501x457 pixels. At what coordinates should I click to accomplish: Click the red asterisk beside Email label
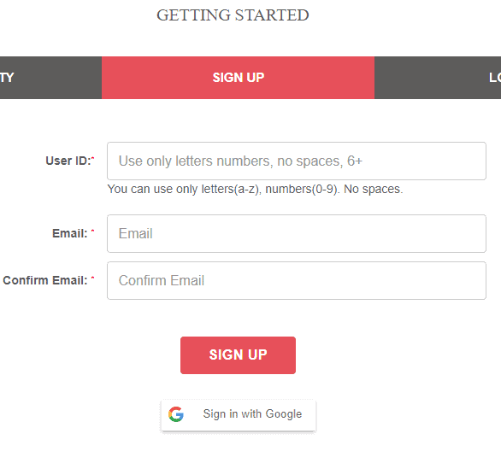pos(92,231)
